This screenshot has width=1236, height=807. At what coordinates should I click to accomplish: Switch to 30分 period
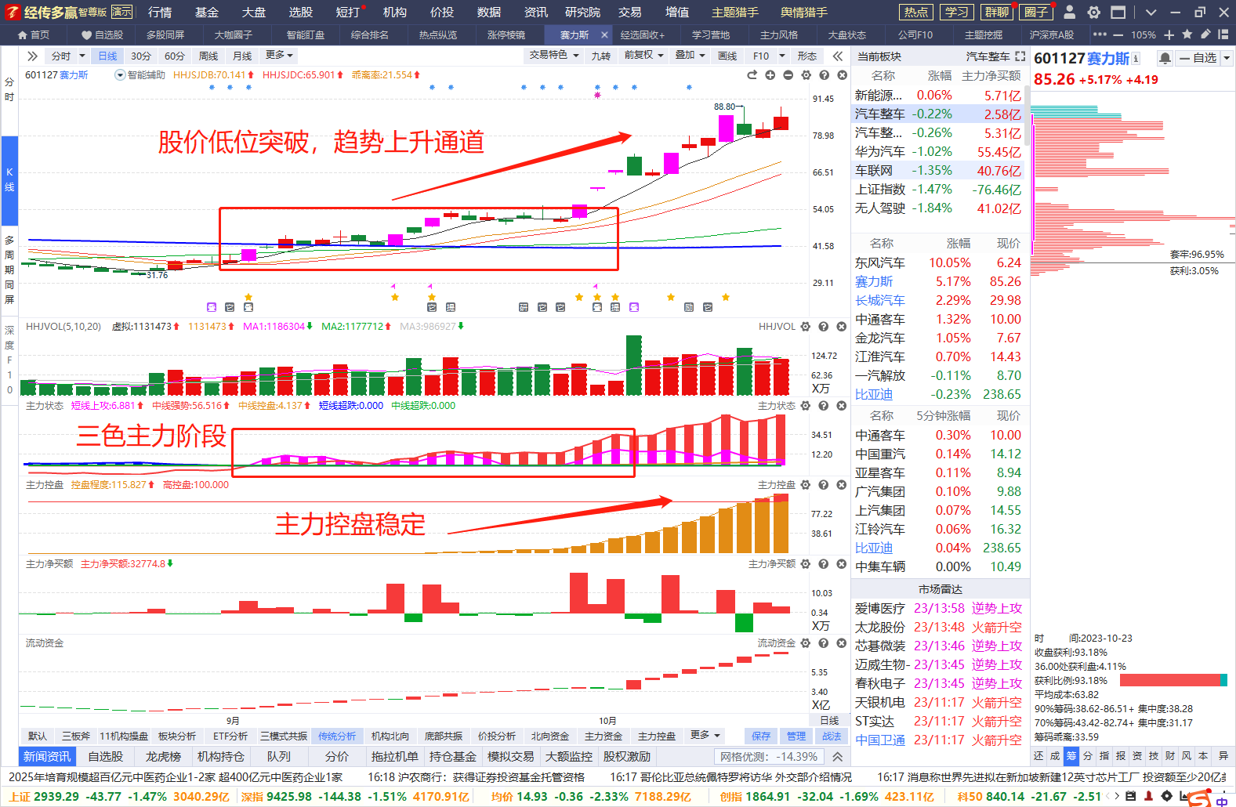[141, 56]
